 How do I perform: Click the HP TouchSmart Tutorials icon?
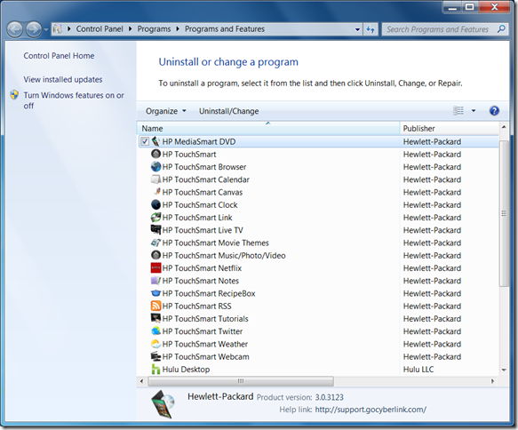pyautogui.click(x=155, y=318)
